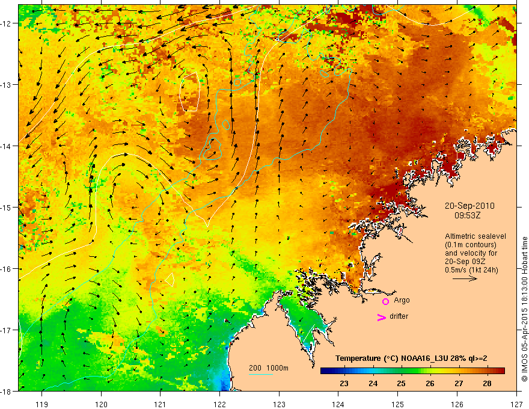Click the latitude axis label -15

click(7, 207)
